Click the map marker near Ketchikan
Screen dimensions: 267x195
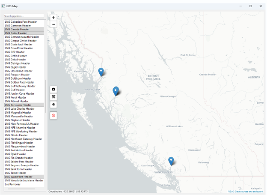101,72
